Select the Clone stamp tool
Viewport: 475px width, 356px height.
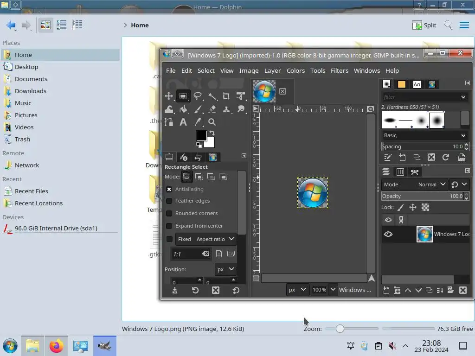[226, 109]
